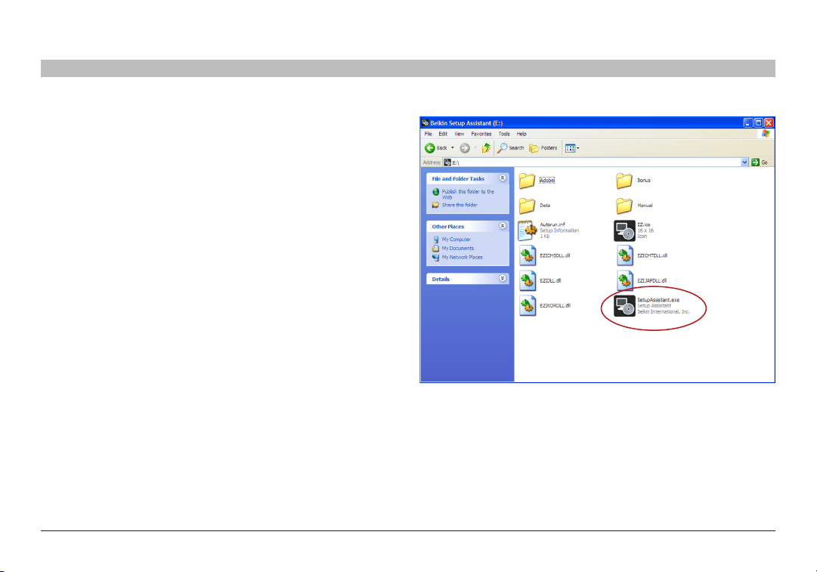This screenshot has width=817, height=572.
Task: Select the EZICHTDLL.dll file icon
Action: click(x=625, y=256)
